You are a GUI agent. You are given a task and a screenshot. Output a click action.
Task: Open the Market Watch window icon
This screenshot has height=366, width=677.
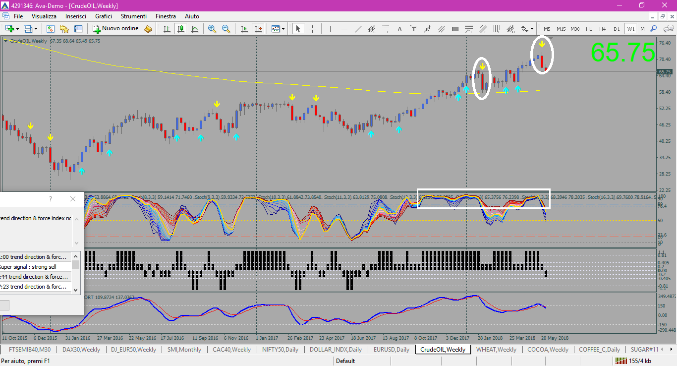[x=51, y=29]
